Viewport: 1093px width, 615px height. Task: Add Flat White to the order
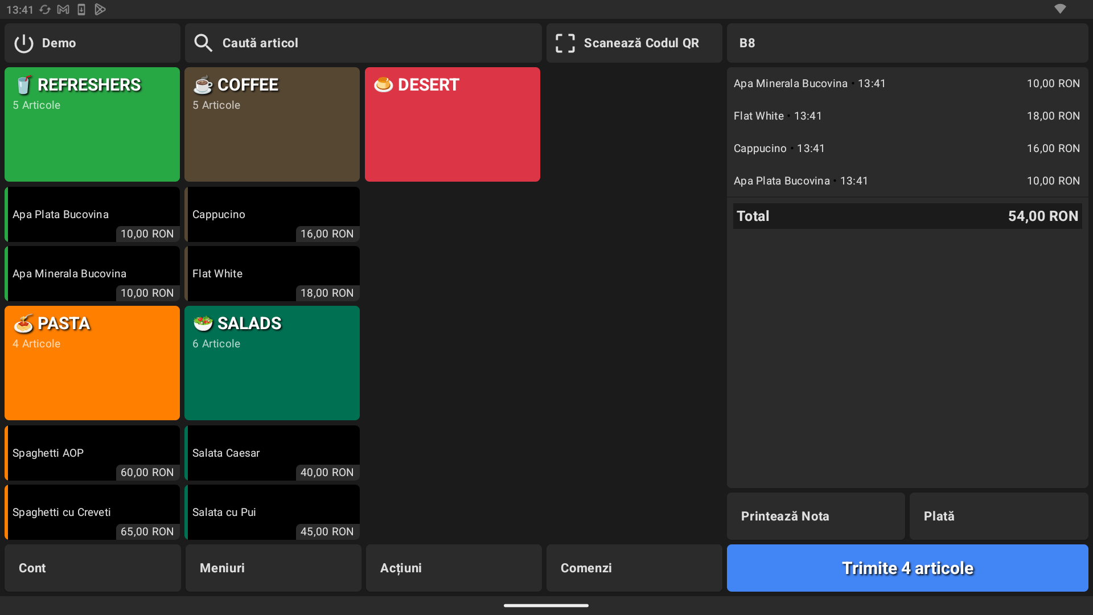(x=272, y=274)
